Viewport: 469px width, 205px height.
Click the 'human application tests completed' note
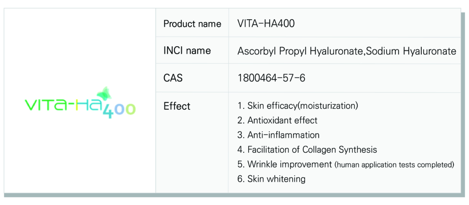tap(394, 164)
